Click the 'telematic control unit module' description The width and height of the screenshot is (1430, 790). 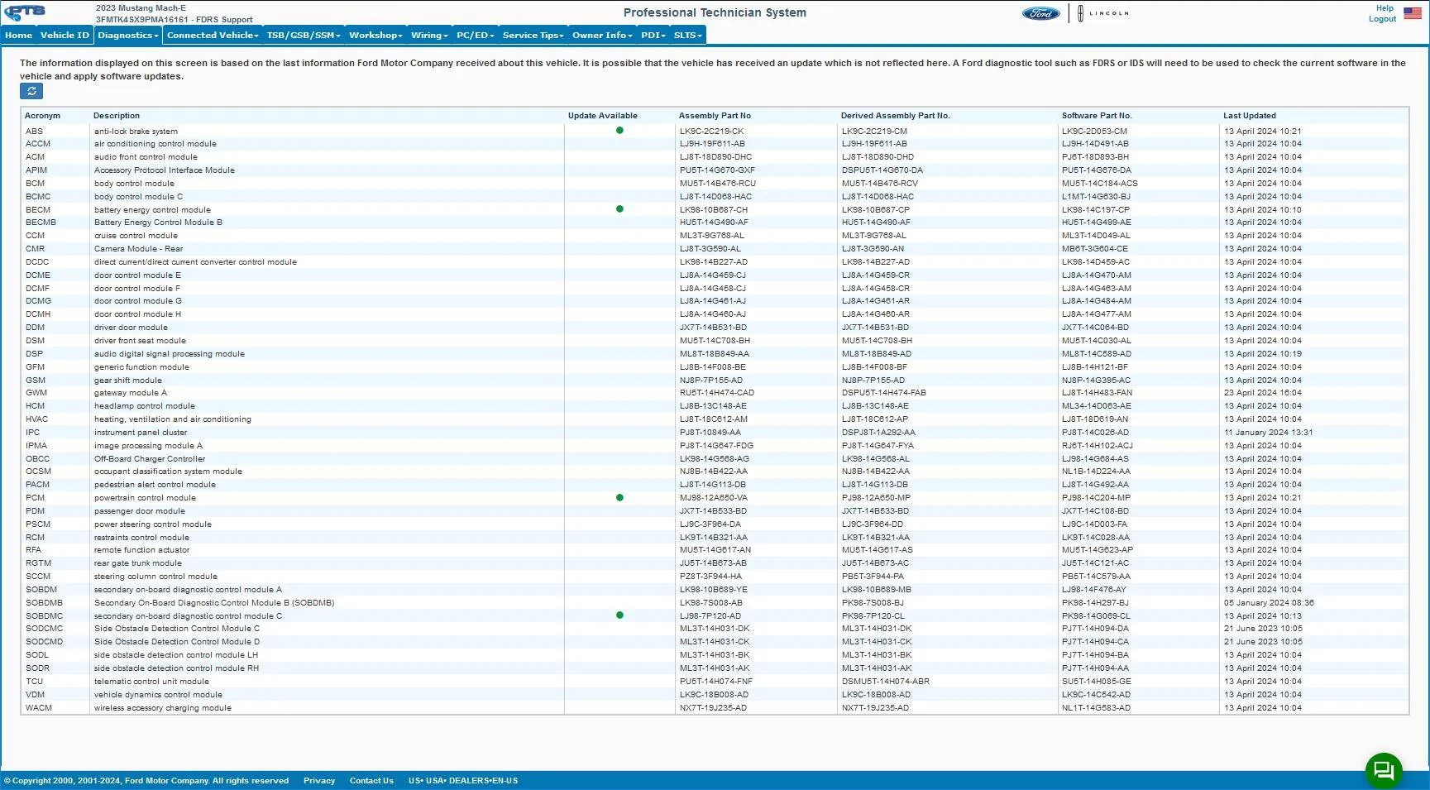(x=151, y=682)
